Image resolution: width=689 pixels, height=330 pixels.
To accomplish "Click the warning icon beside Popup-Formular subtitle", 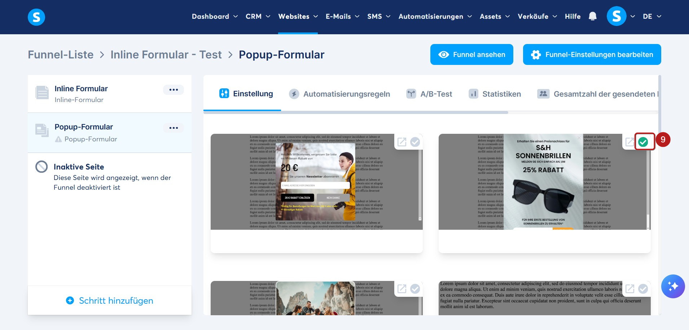I will (x=58, y=139).
